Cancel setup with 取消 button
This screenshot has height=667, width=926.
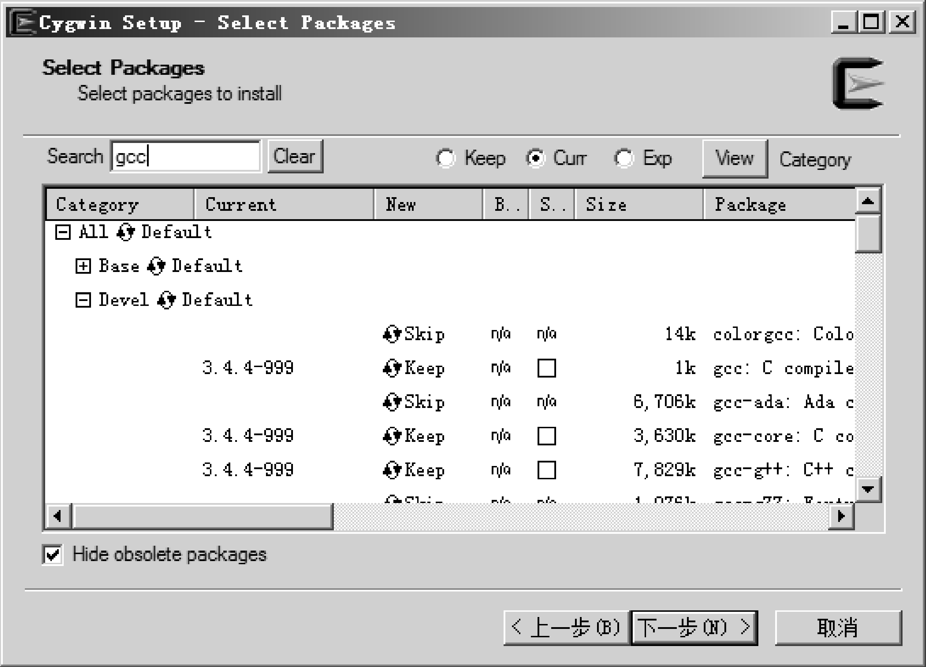(838, 627)
